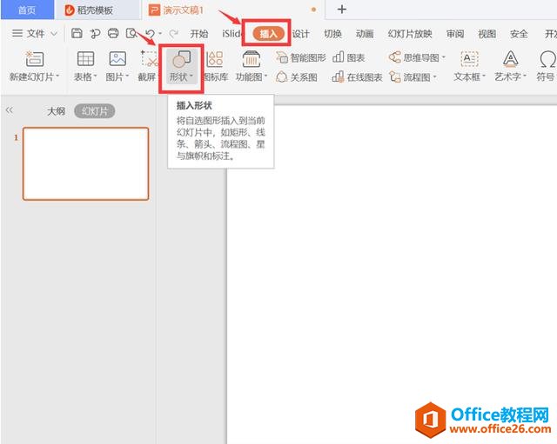The image size is (557, 444).
Task: Switch panel to 幻灯片 slides view
Action: click(95, 111)
